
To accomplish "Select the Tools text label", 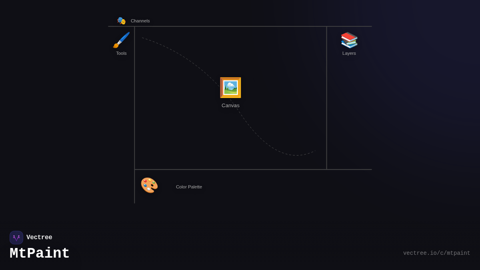I will pyautogui.click(x=121, y=53).
